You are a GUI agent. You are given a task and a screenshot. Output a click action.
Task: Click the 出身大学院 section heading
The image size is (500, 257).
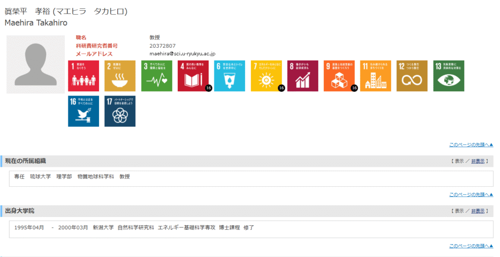[20, 211]
